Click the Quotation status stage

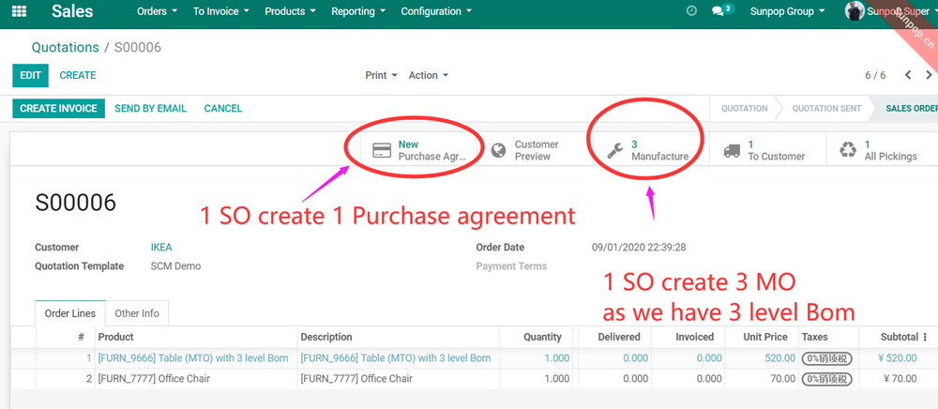pos(744,108)
